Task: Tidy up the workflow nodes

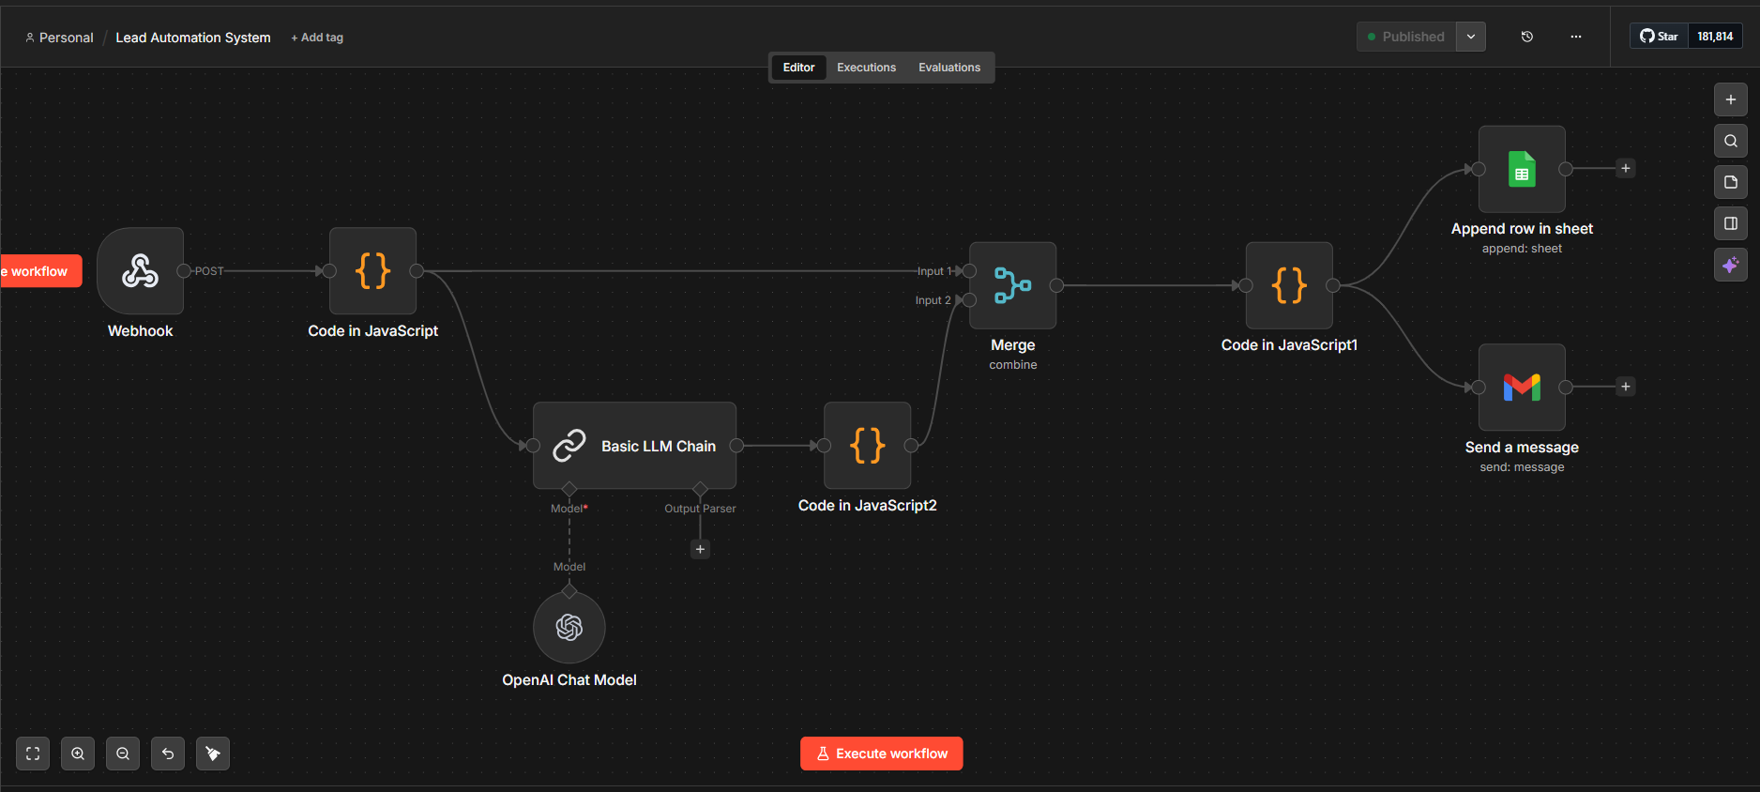Action: click(213, 754)
